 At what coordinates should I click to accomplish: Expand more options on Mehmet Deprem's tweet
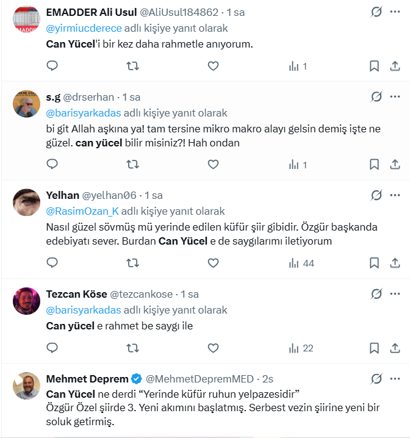(x=395, y=379)
